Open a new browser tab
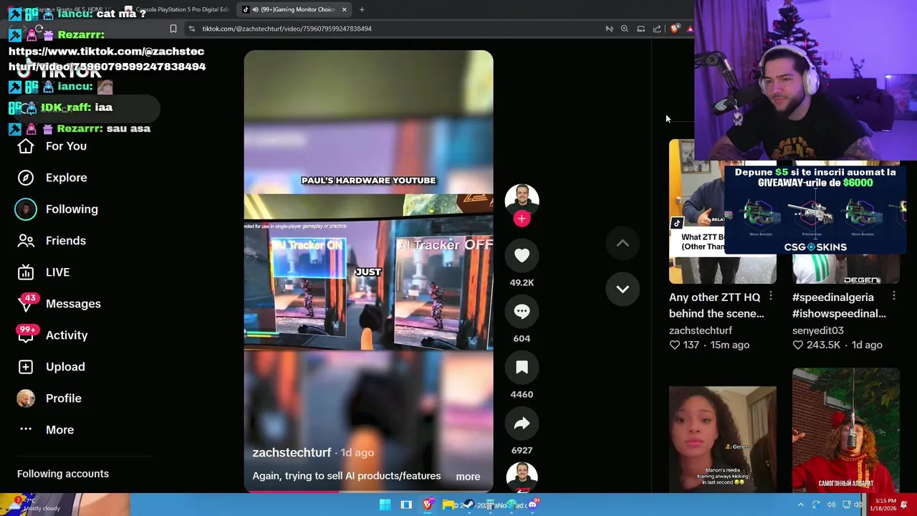 [x=362, y=9]
